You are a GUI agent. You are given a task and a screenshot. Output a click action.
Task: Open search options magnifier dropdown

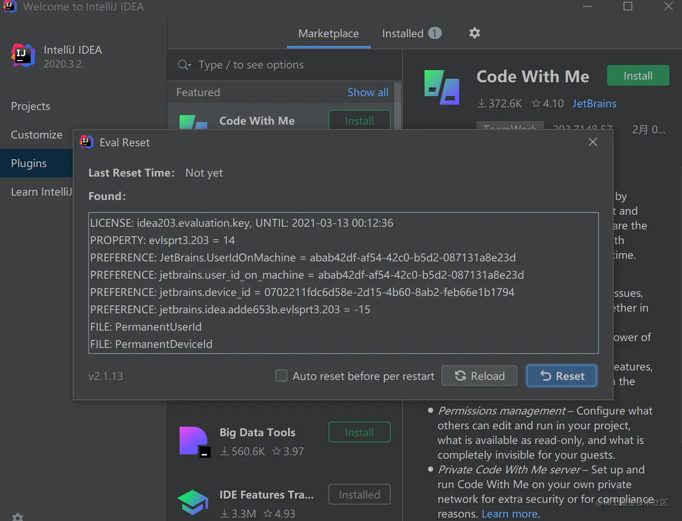pyautogui.click(x=184, y=65)
